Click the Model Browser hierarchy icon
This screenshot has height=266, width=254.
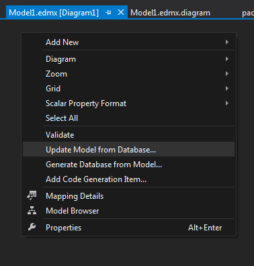[x=32, y=211]
